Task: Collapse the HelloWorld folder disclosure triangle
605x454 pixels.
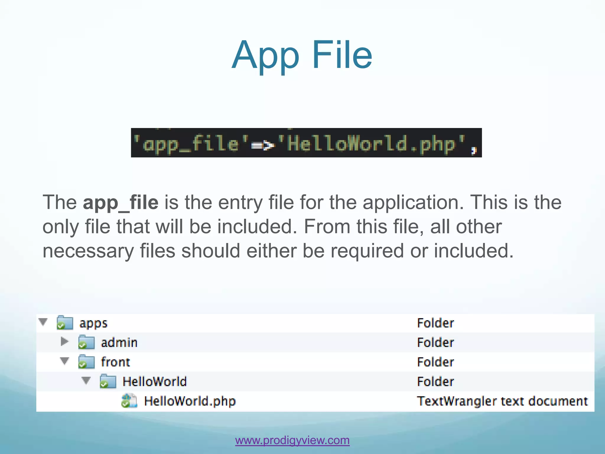Action: click(86, 380)
